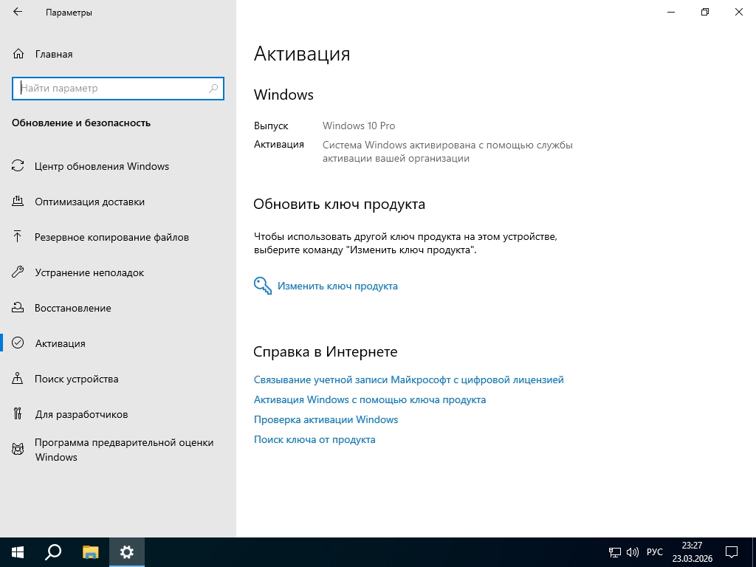Viewport: 756px width, 567px height.
Task: Click the Settings gear on taskbar
Action: pos(127,552)
